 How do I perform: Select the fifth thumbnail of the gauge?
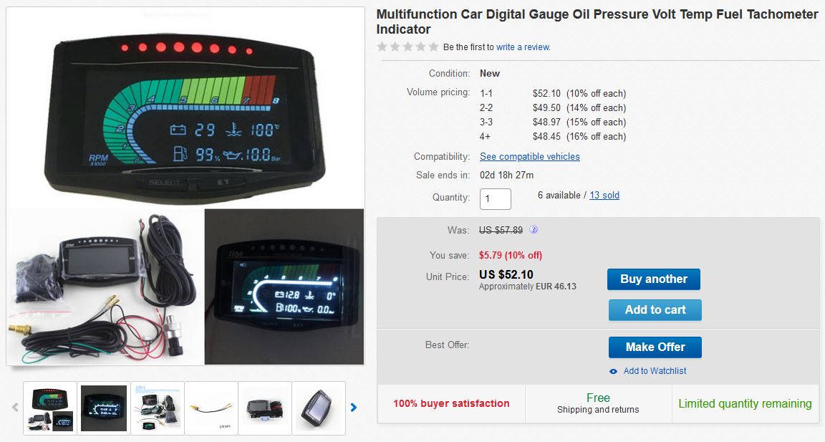pyautogui.click(x=265, y=408)
